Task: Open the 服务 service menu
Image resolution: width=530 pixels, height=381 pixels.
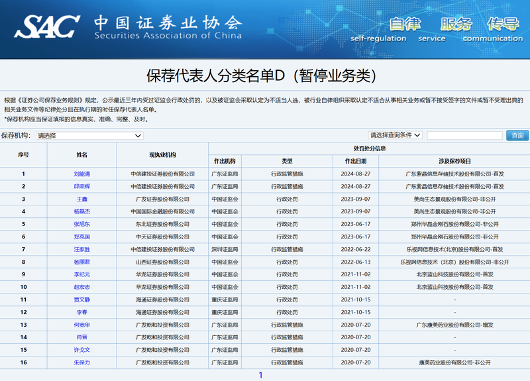Action: pos(457,25)
